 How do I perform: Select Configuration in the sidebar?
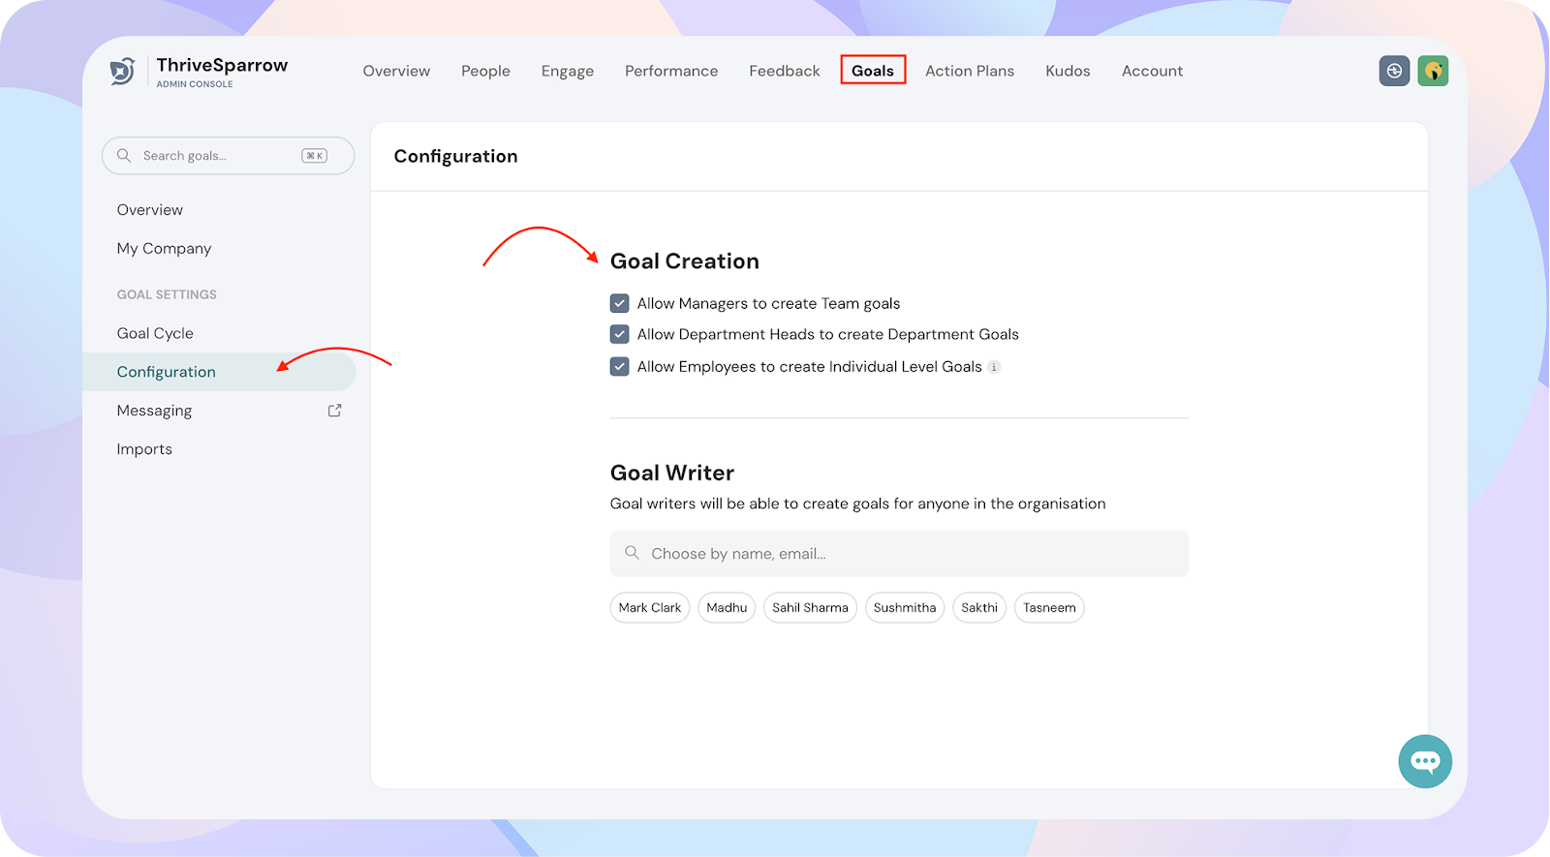coord(219,372)
